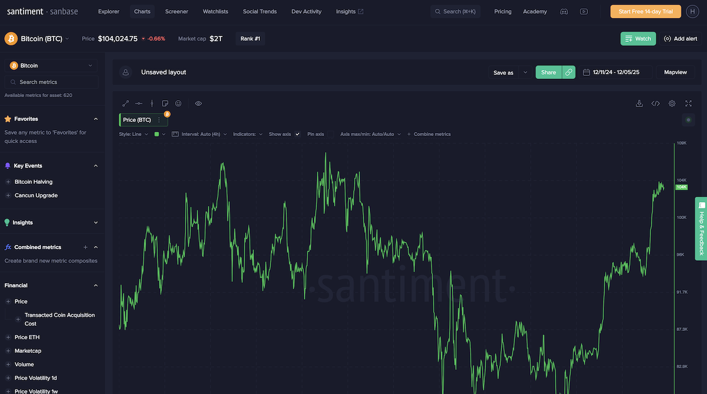
Task: Open the Watchlists page
Action: pyautogui.click(x=216, y=11)
